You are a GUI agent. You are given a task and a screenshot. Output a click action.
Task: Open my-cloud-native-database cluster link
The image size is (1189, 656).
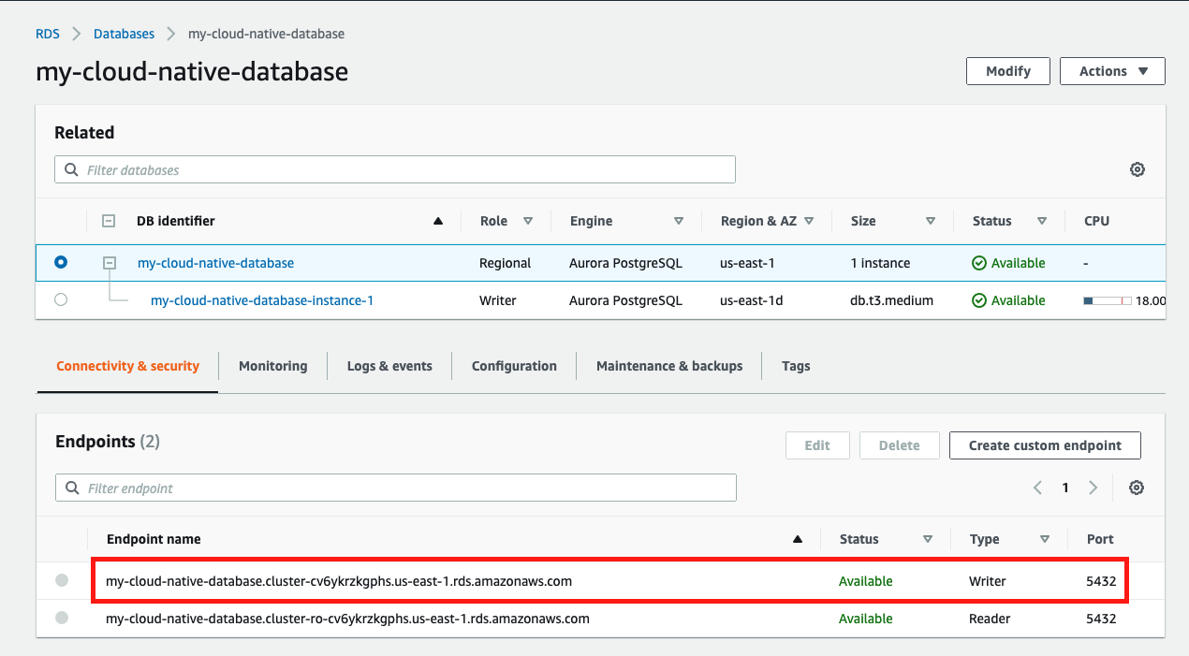coord(215,263)
